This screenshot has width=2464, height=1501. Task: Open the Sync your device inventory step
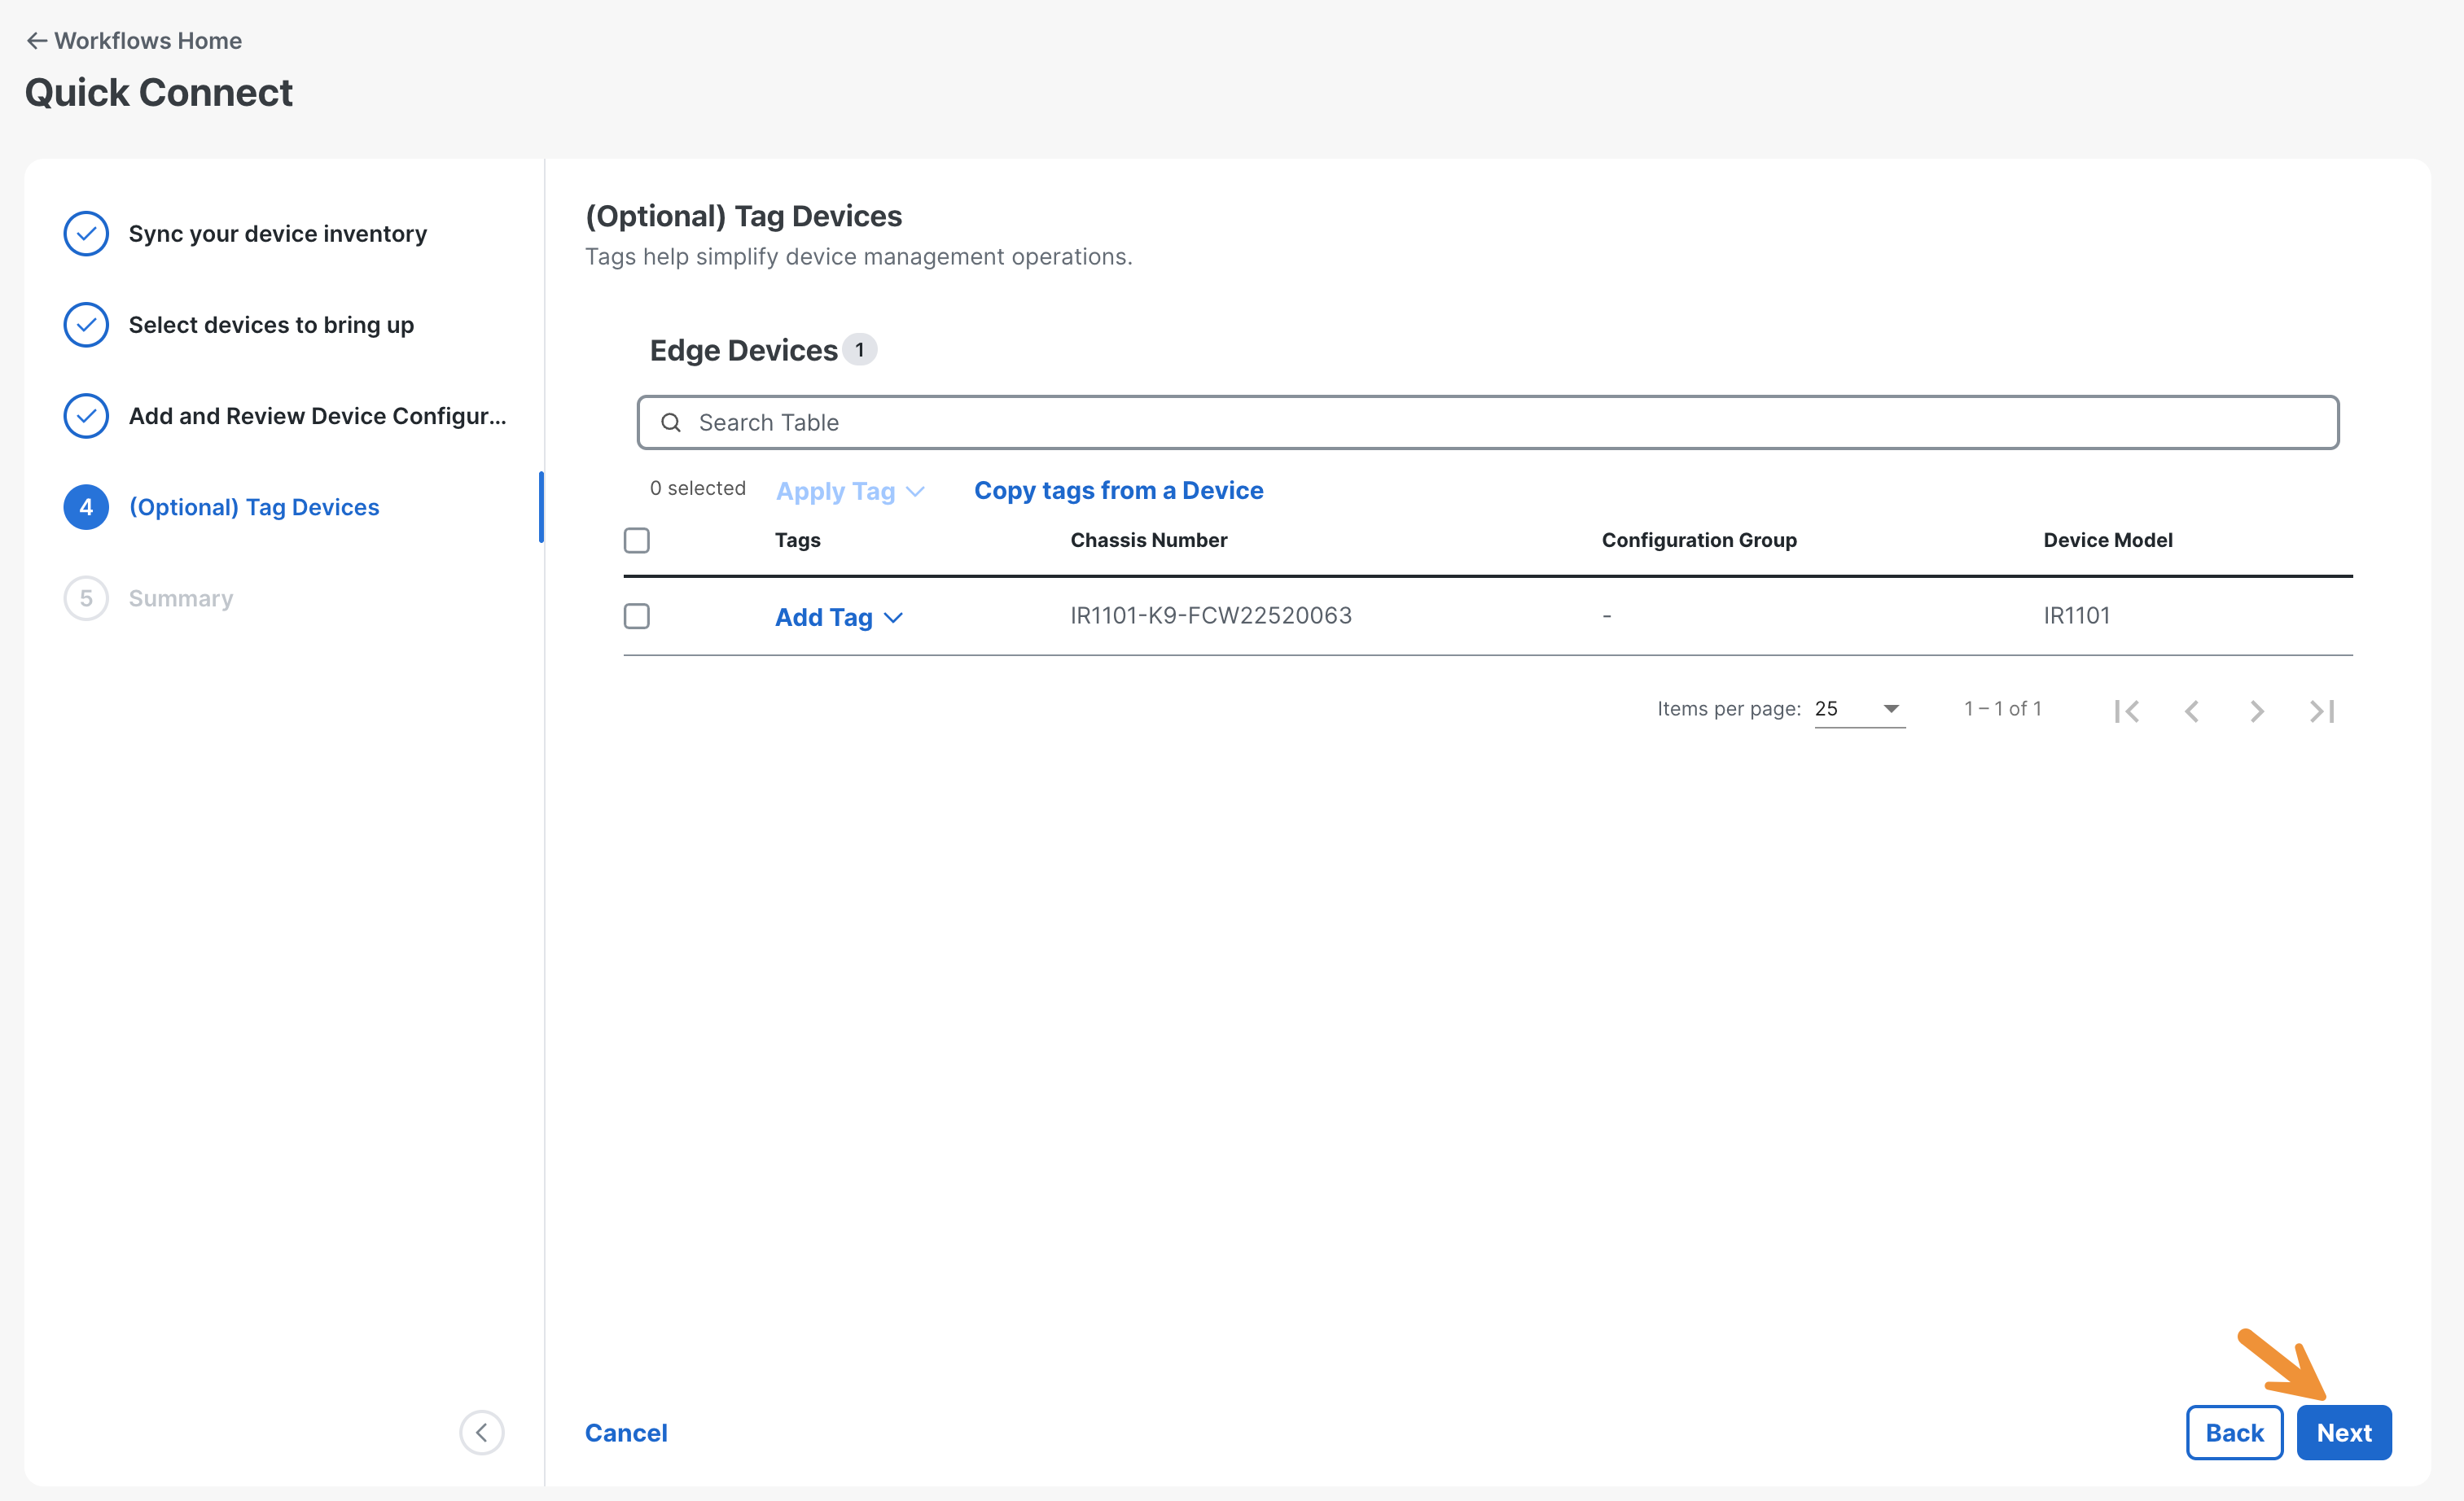tap(278, 234)
